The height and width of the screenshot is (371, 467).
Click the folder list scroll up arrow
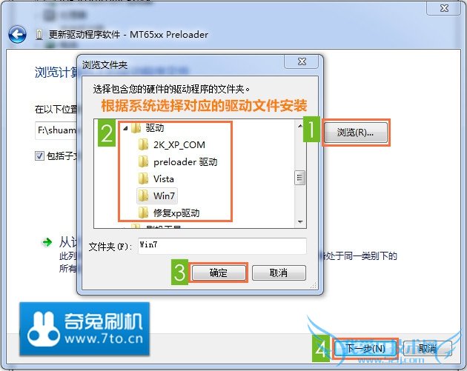(300, 126)
